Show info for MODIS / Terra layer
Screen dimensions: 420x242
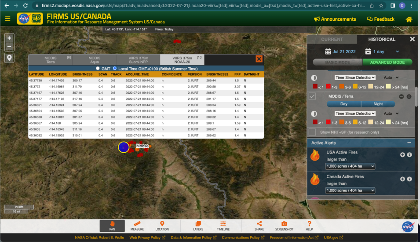click(x=409, y=96)
